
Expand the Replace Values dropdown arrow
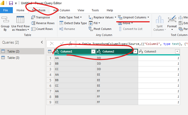pyautogui.click(x=115, y=17)
